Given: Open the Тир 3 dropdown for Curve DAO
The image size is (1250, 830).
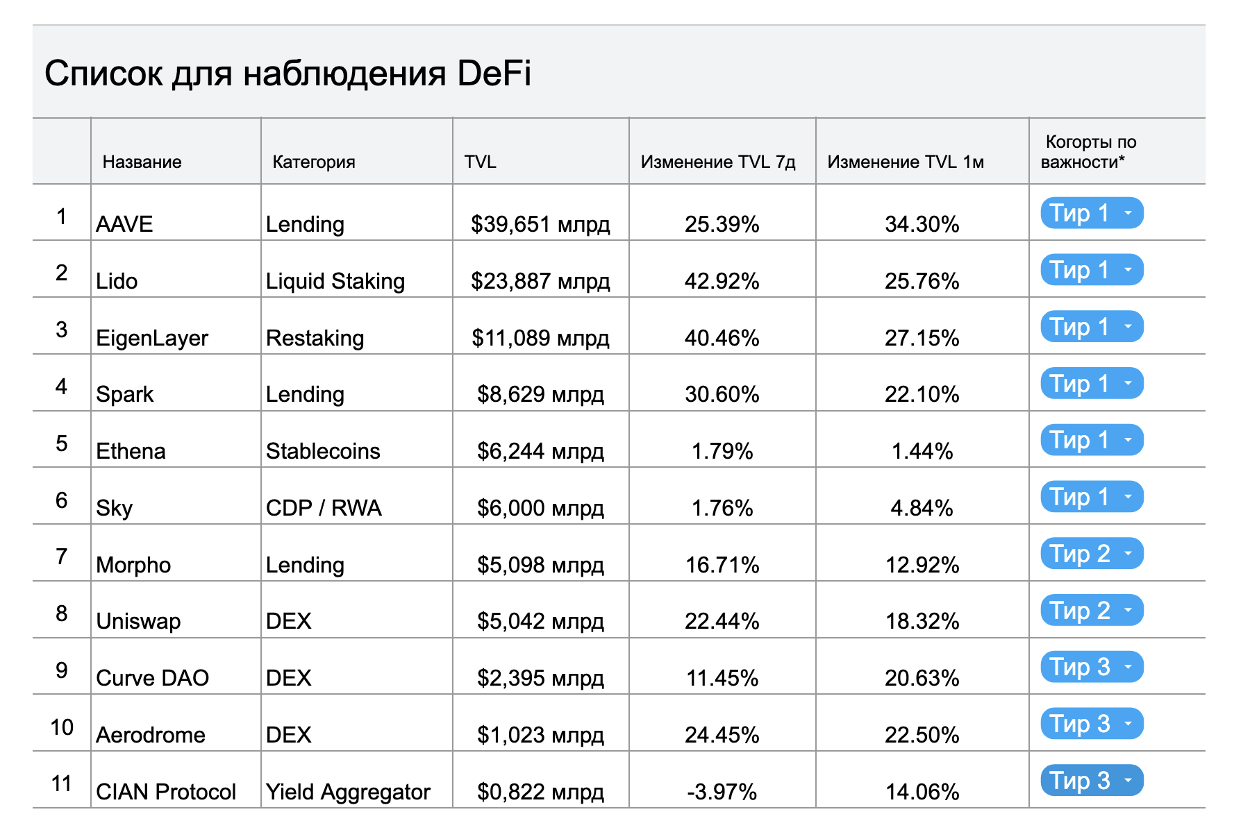Looking at the screenshot, I should click(1091, 667).
